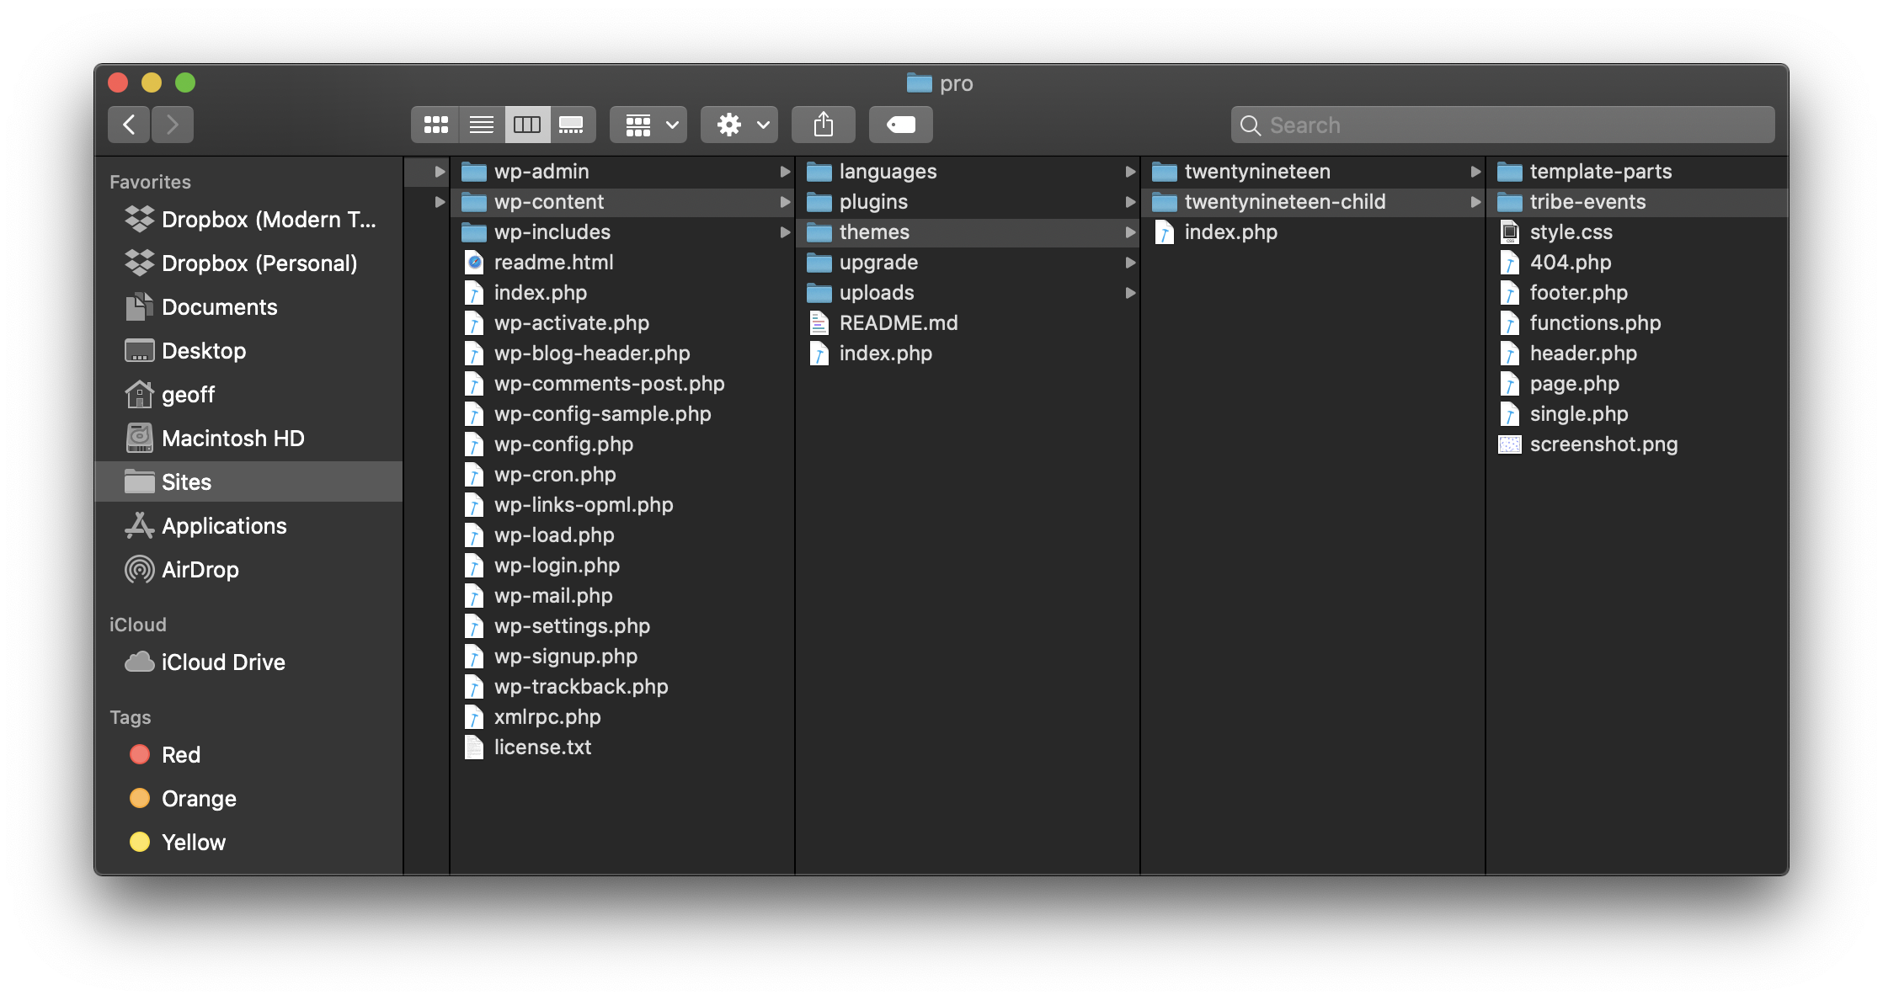Open Dropbox (Personal) in sidebar
The image size is (1883, 1000).
249,263
